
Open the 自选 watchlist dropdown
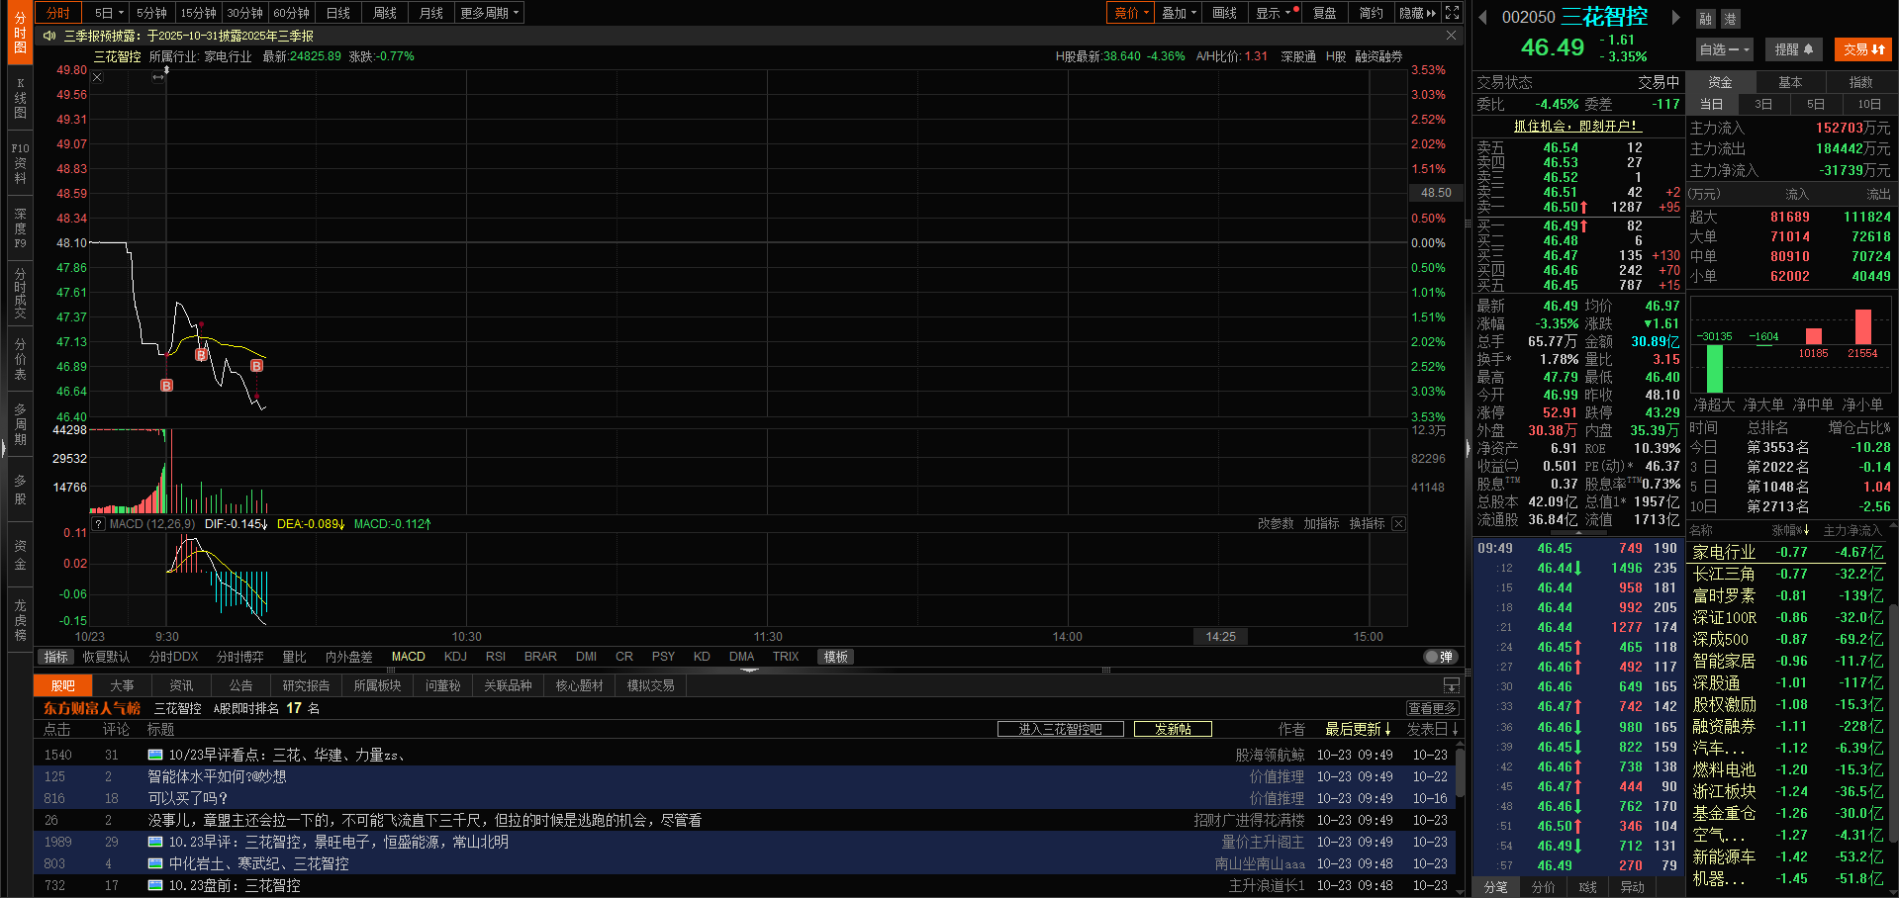1725,49
